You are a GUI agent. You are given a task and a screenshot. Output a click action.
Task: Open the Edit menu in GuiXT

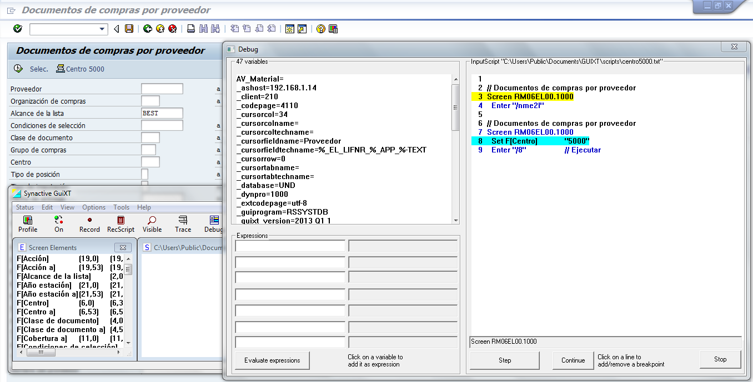click(47, 207)
